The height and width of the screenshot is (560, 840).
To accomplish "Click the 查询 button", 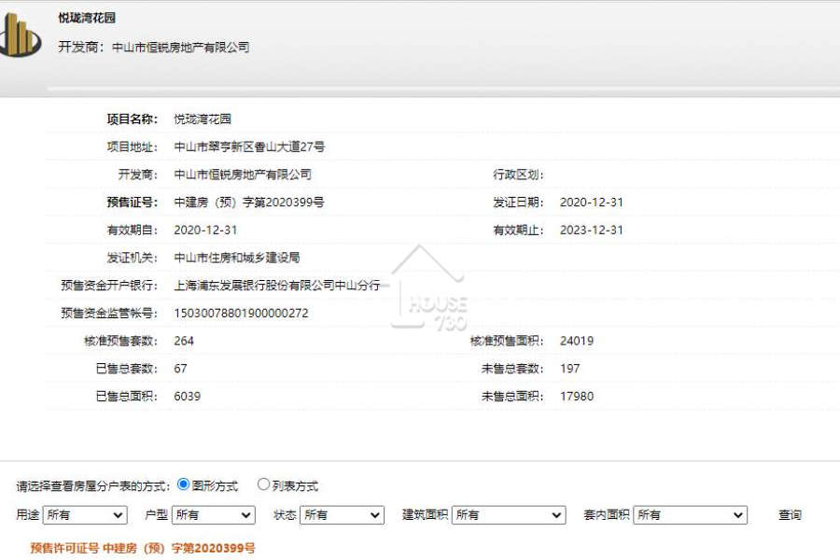I will (790, 515).
